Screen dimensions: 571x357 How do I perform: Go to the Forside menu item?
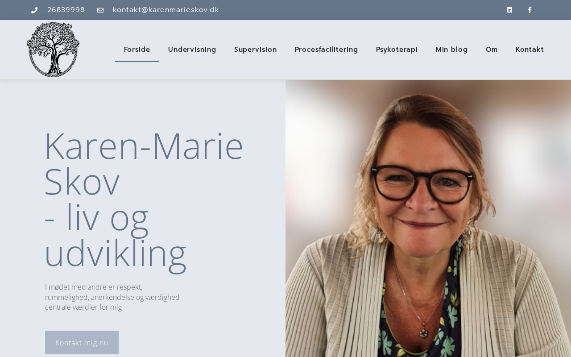tap(137, 50)
